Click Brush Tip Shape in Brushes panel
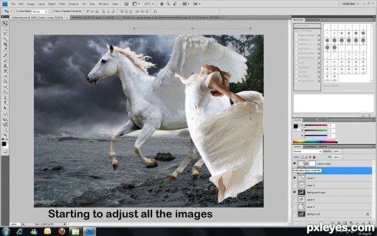 (x=307, y=31)
